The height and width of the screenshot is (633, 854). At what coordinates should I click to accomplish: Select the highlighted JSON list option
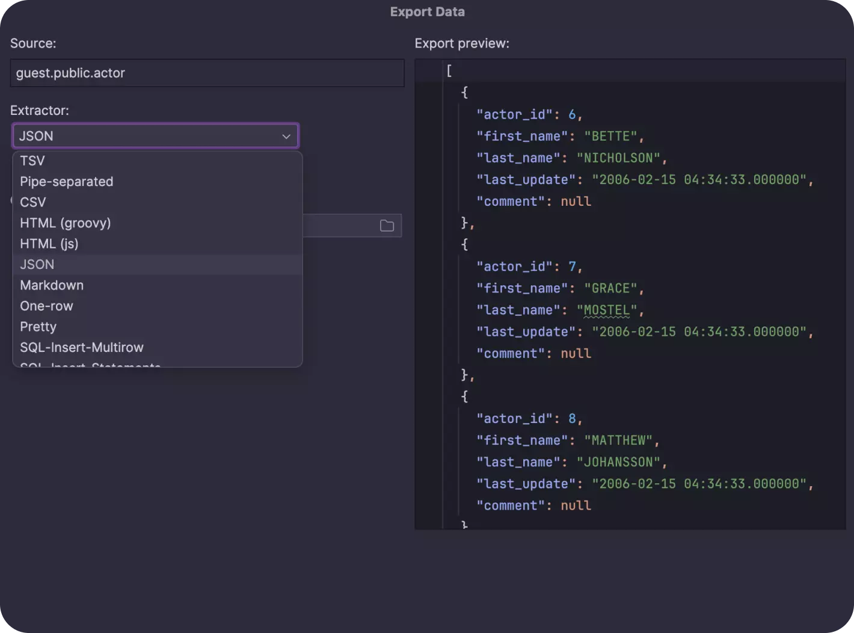pyautogui.click(x=37, y=265)
